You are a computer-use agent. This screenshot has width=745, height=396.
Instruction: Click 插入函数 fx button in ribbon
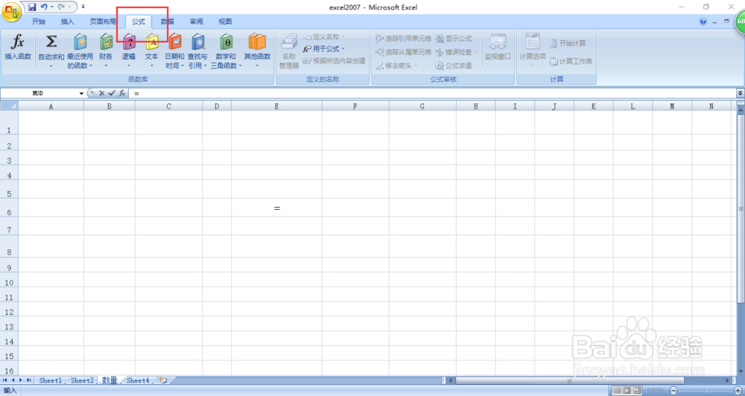(18, 48)
